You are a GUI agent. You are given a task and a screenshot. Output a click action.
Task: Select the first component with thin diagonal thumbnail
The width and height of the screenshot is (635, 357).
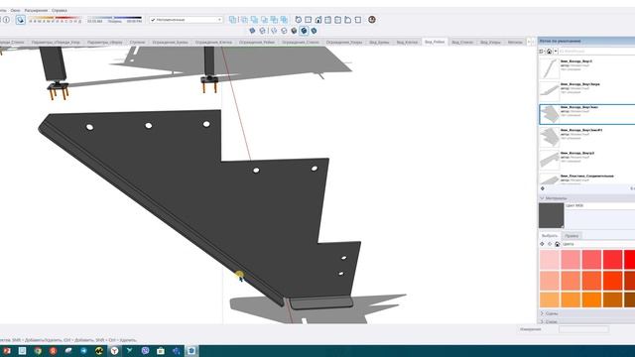pyautogui.click(x=549, y=68)
